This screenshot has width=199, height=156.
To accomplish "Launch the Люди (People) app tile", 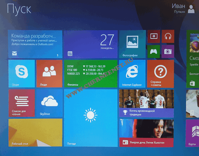I will coord(49,74).
